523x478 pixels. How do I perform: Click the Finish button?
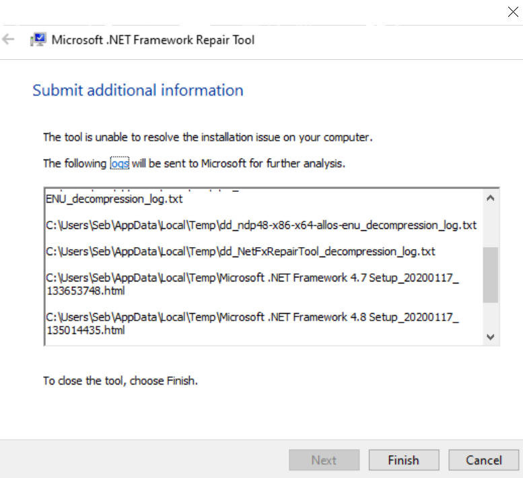(x=404, y=460)
